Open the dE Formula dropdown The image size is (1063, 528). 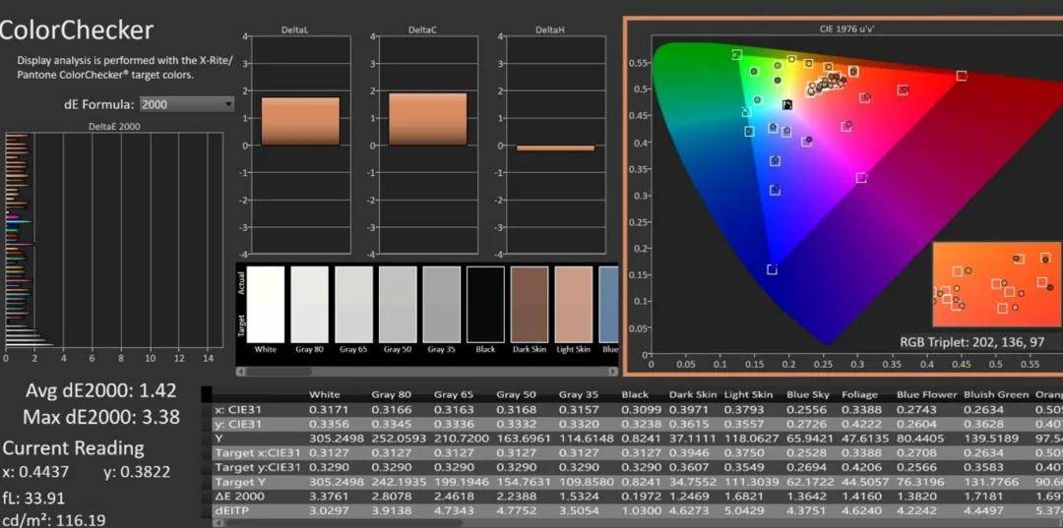tap(187, 103)
